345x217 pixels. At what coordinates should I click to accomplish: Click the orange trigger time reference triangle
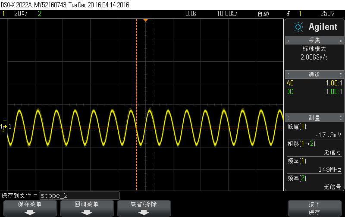(145, 20)
